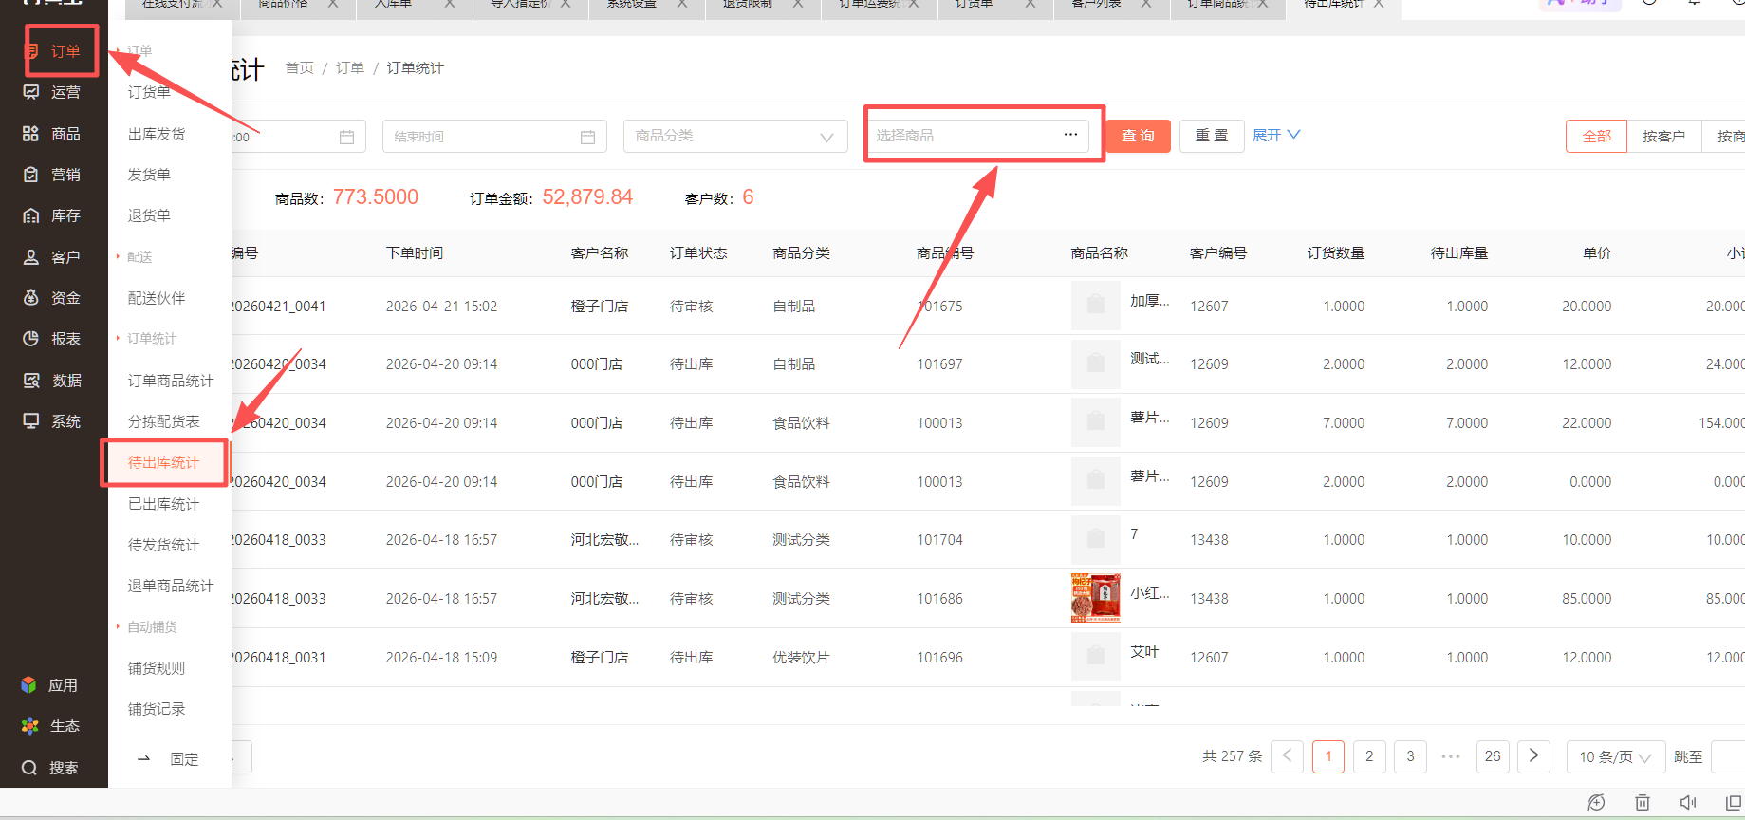The width and height of the screenshot is (1745, 820).
Task: Click product code 101675 in the table
Action: 939,306
